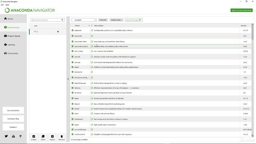The height and width of the screenshot is (144, 256).
Task: Open the Developer Blog button
Action: coord(13,119)
